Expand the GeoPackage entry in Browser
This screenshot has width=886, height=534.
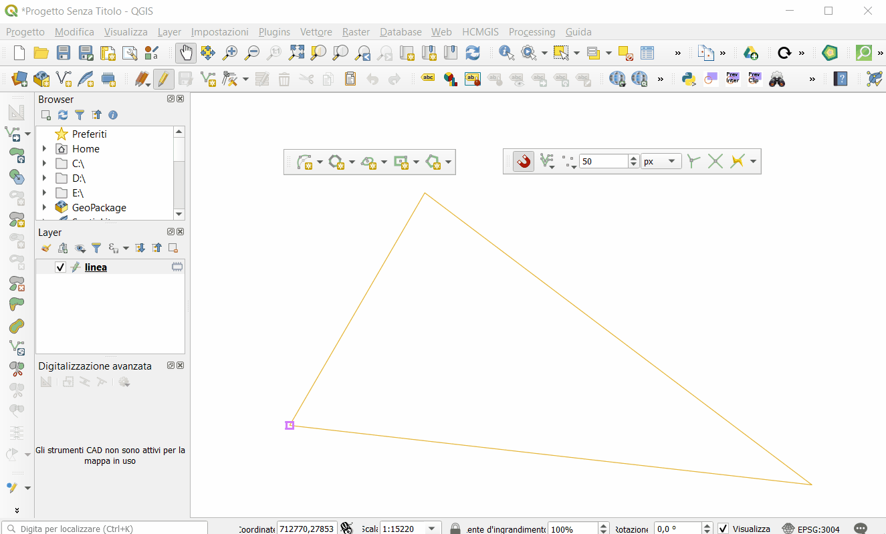click(44, 207)
